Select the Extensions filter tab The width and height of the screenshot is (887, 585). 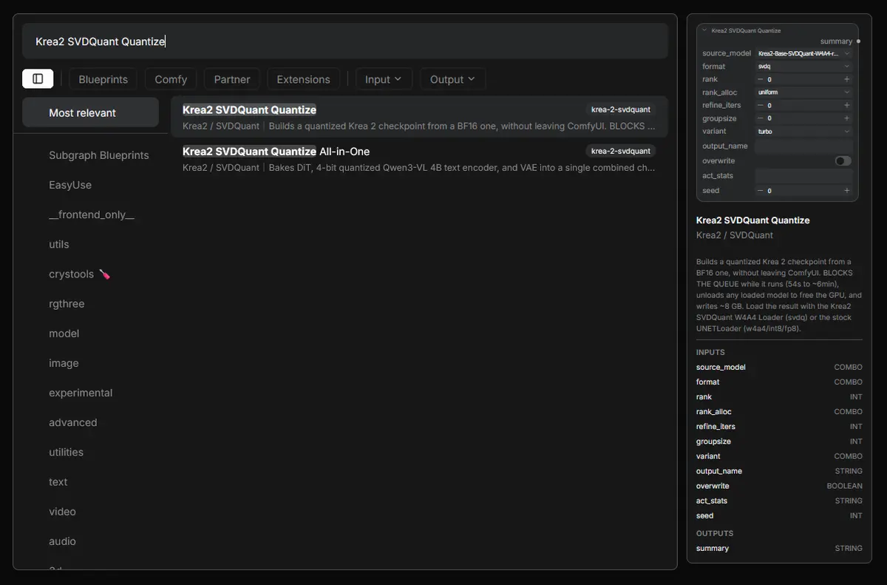click(x=303, y=79)
